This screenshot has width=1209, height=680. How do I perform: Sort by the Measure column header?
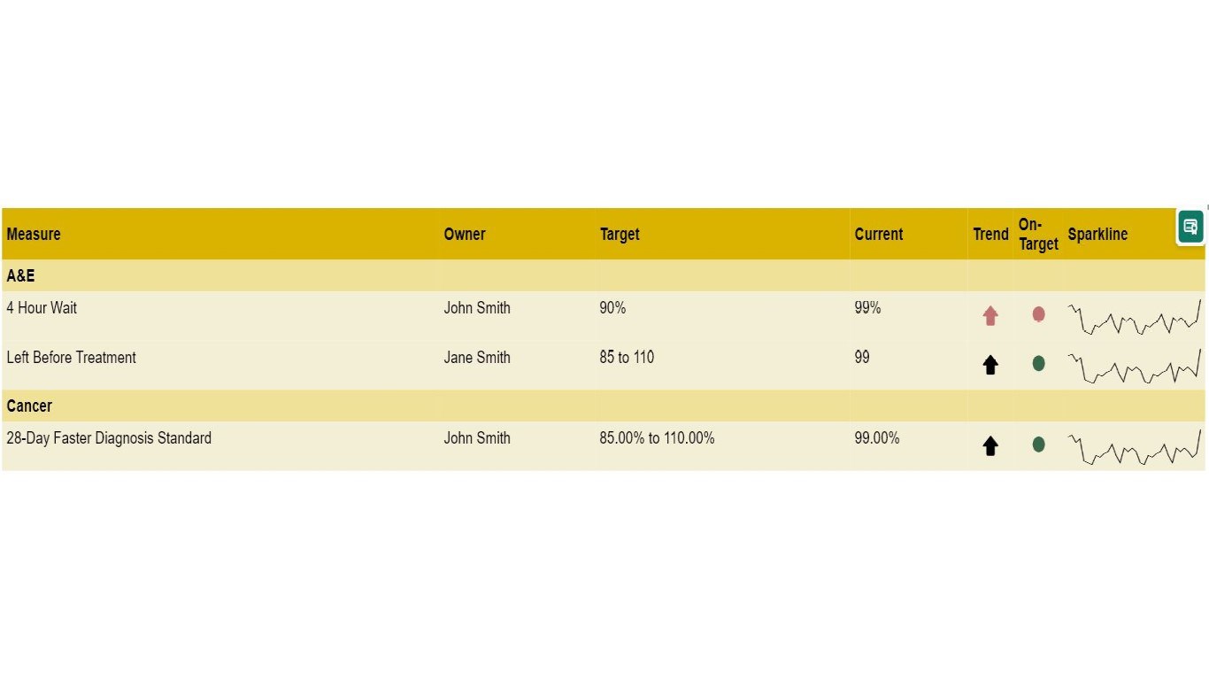pyautogui.click(x=34, y=234)
